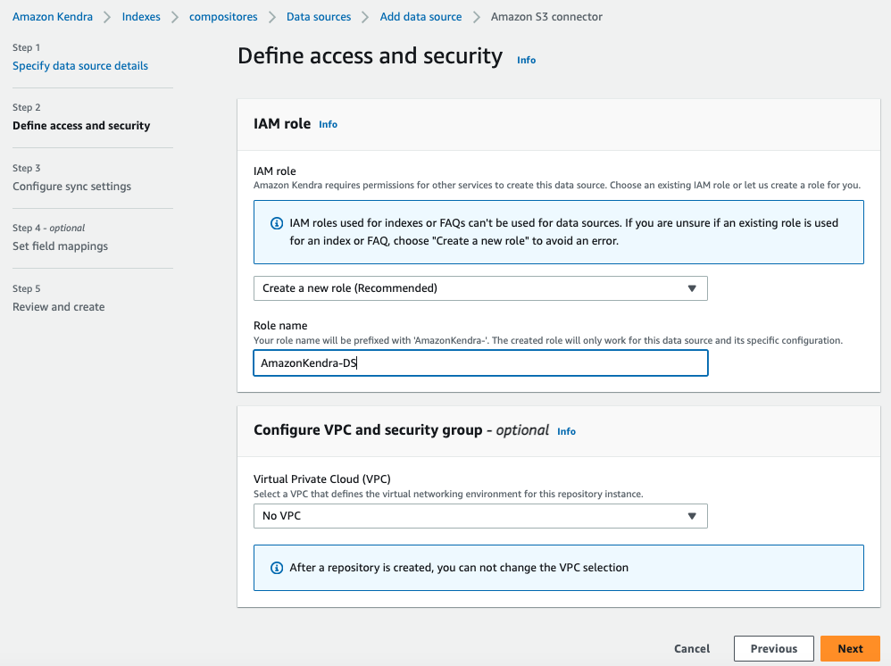Click the orange Next button

pos(850,648)
